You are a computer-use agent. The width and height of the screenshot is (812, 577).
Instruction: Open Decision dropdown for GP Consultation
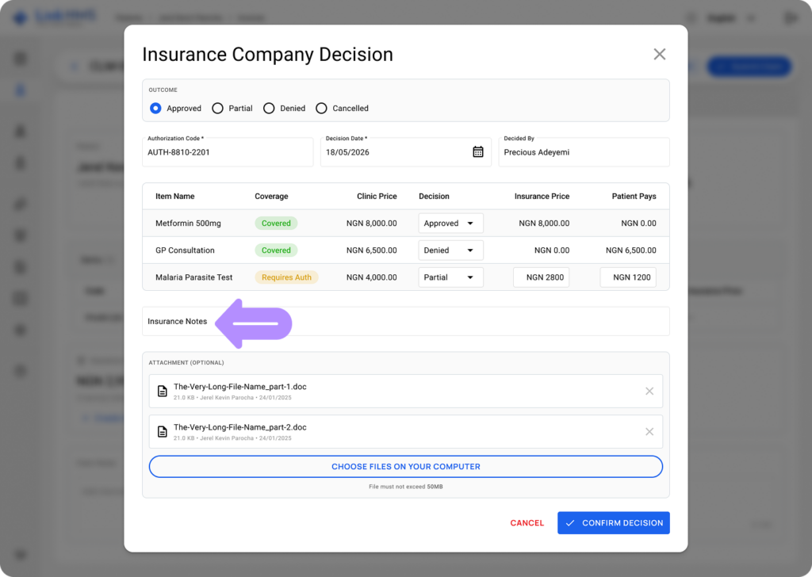450,250
